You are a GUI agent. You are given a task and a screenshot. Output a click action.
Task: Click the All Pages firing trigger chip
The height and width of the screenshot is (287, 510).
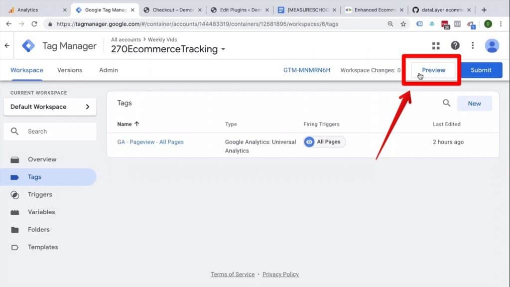(x=324, y=142)
